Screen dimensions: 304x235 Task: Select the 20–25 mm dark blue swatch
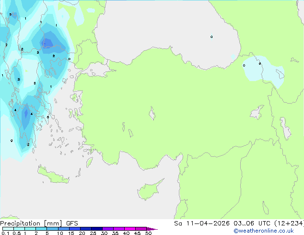(85, 229)
